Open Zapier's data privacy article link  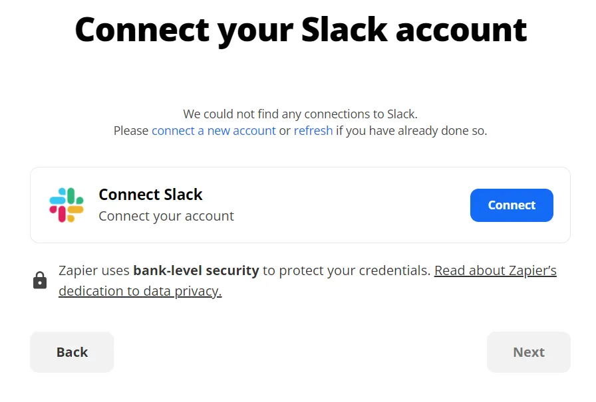(x=495, y=270)
